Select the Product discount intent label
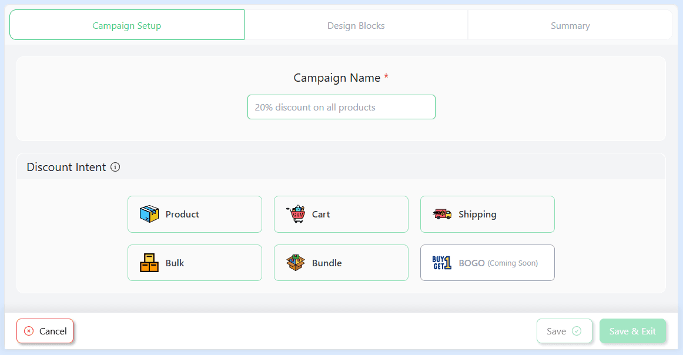683x355 pixels. 182,214
